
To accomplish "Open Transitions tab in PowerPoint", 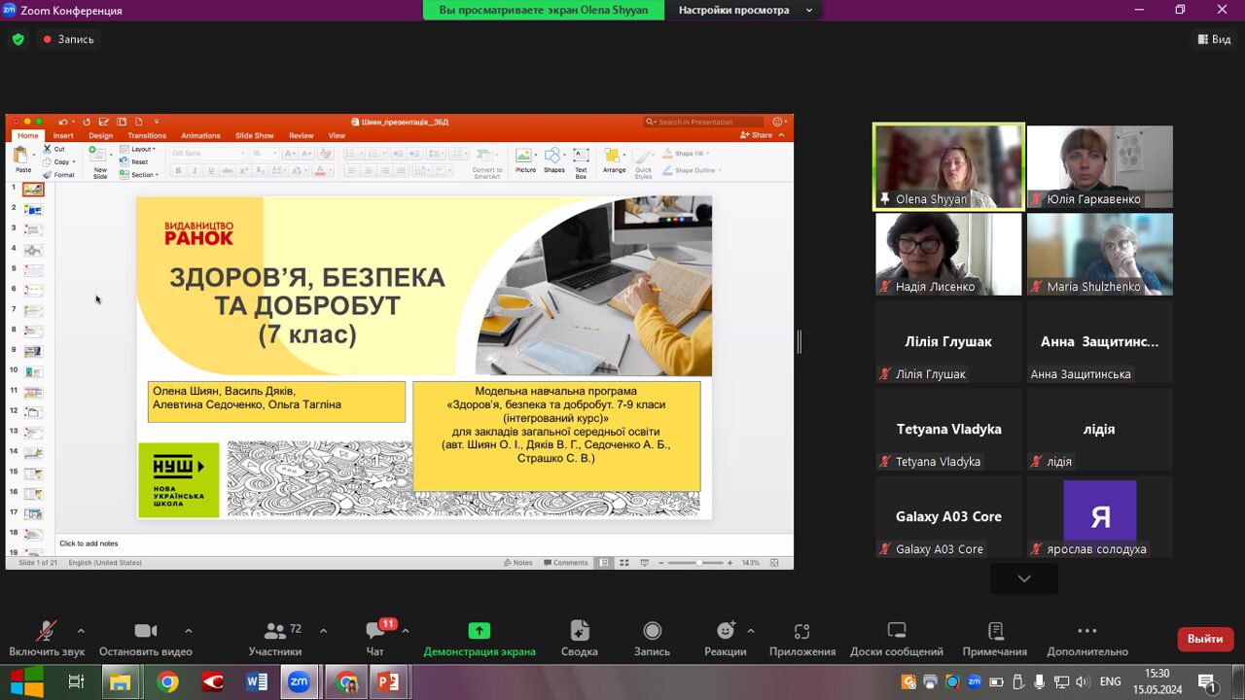I will click(x=147, y=135).
